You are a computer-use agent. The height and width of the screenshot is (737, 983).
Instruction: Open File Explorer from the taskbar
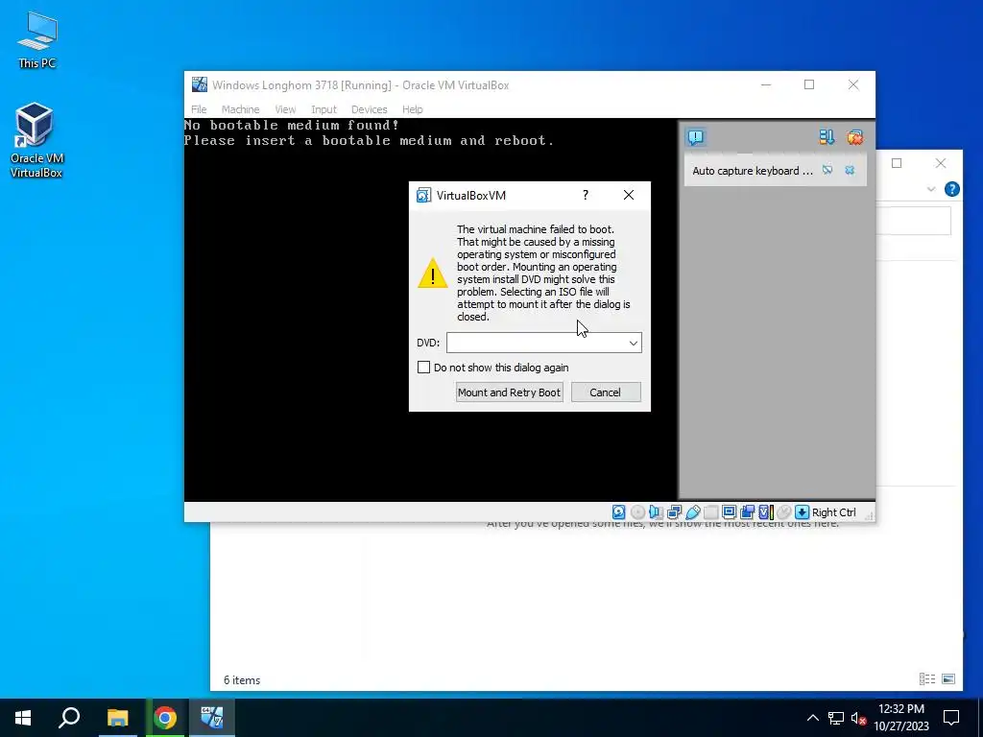point(117,718)
